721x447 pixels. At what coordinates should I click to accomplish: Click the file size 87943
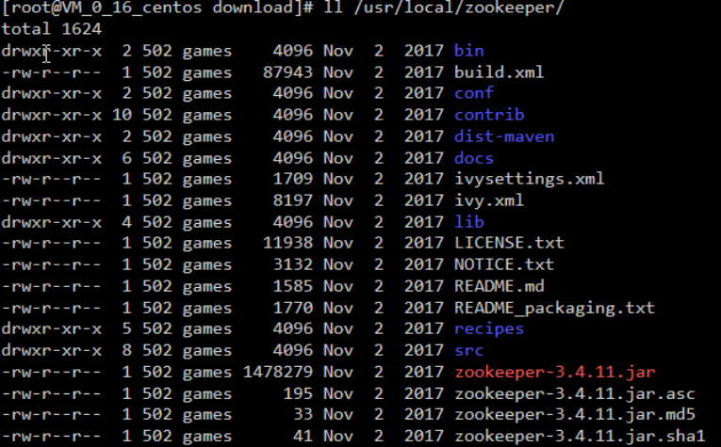click(x=287, y=72)
